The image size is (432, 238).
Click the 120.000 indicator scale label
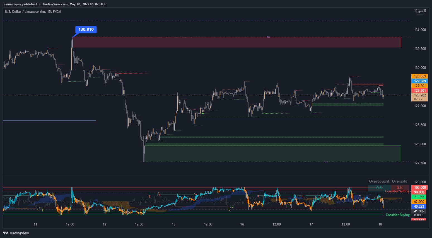(420, 182)
